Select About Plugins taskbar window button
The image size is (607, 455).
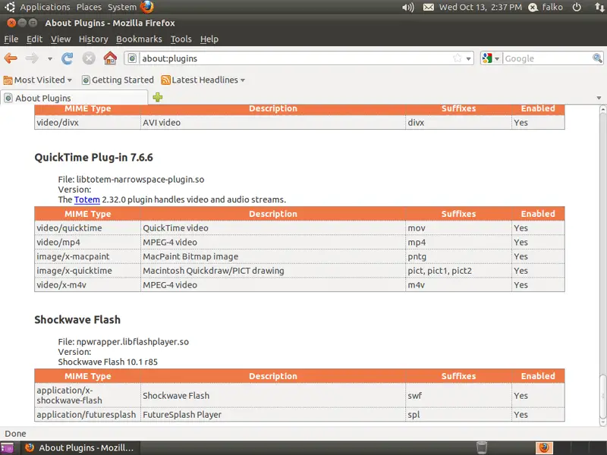pyautogui.click(x=80, y=447)
